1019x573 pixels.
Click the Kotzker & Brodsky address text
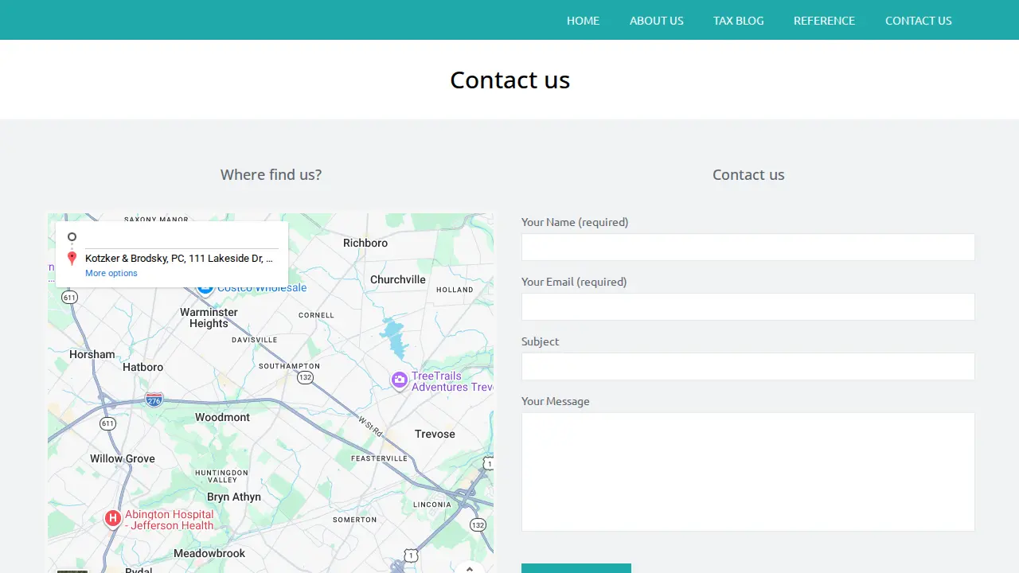179,259
